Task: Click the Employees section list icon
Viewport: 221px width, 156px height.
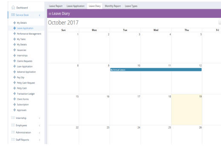Action: [13, 125]
